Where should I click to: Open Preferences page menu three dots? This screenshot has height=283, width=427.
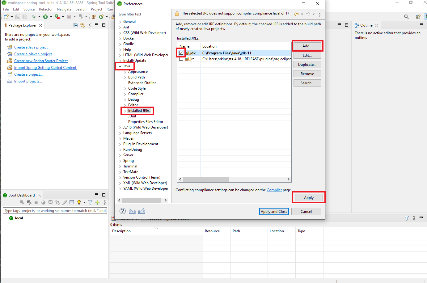tap(319, 14)
